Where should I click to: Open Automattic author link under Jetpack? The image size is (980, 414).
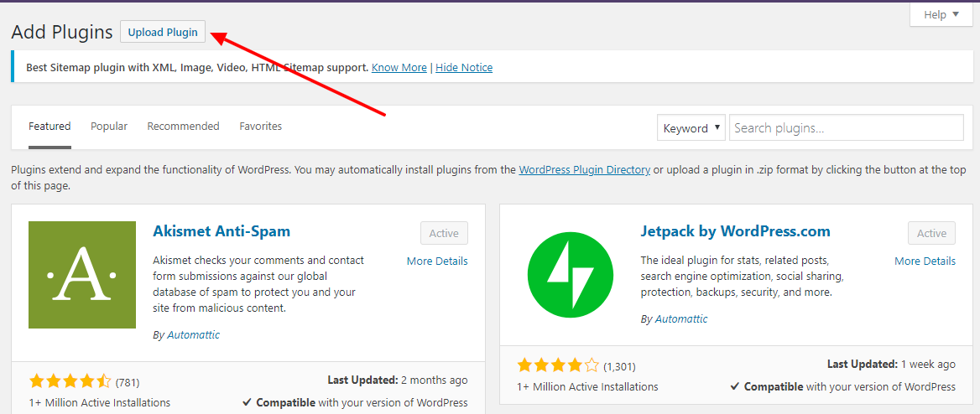pyautogui.click(x=681, y=319)
